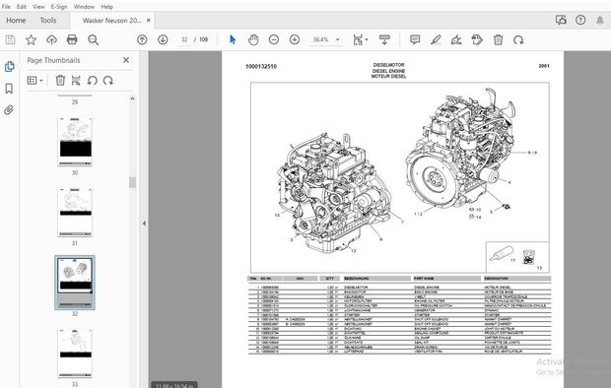
Task: Open the zoom level dropdown arrow
Action: pyautogui.click(x=338, y=39)
